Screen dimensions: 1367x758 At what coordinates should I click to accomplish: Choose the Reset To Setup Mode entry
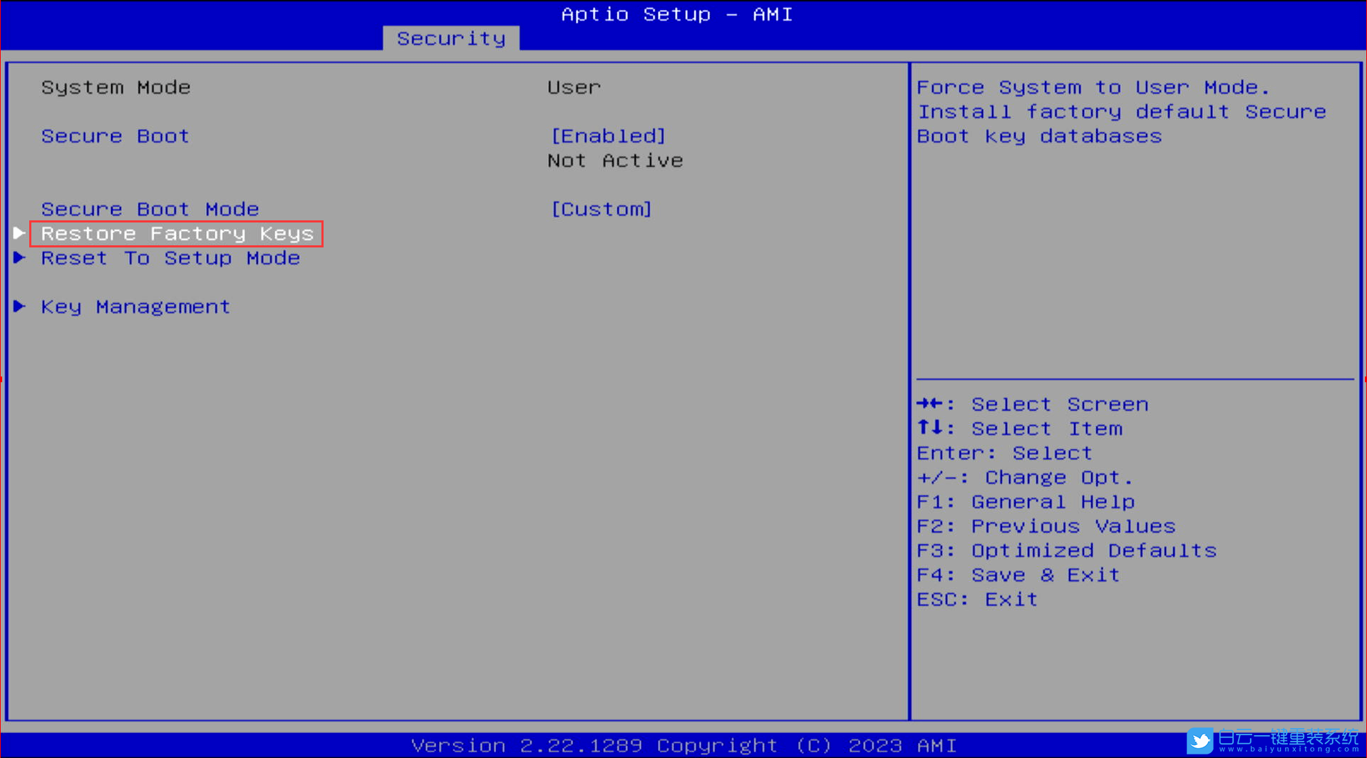tap(170, 257)
